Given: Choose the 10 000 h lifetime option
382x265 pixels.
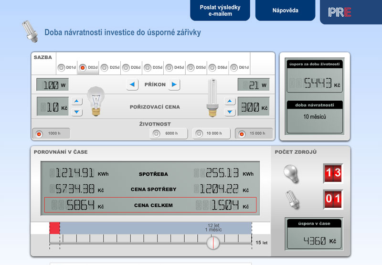Looking at the screenshot, I should pos(211,134).
